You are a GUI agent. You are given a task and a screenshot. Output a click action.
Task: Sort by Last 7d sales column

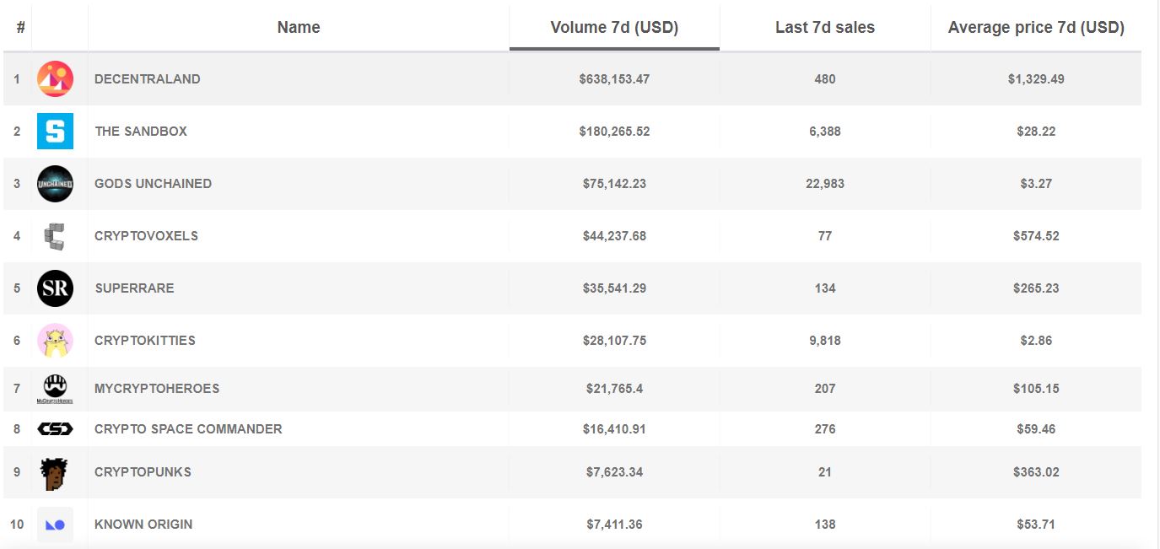click(x=825, y=27)
